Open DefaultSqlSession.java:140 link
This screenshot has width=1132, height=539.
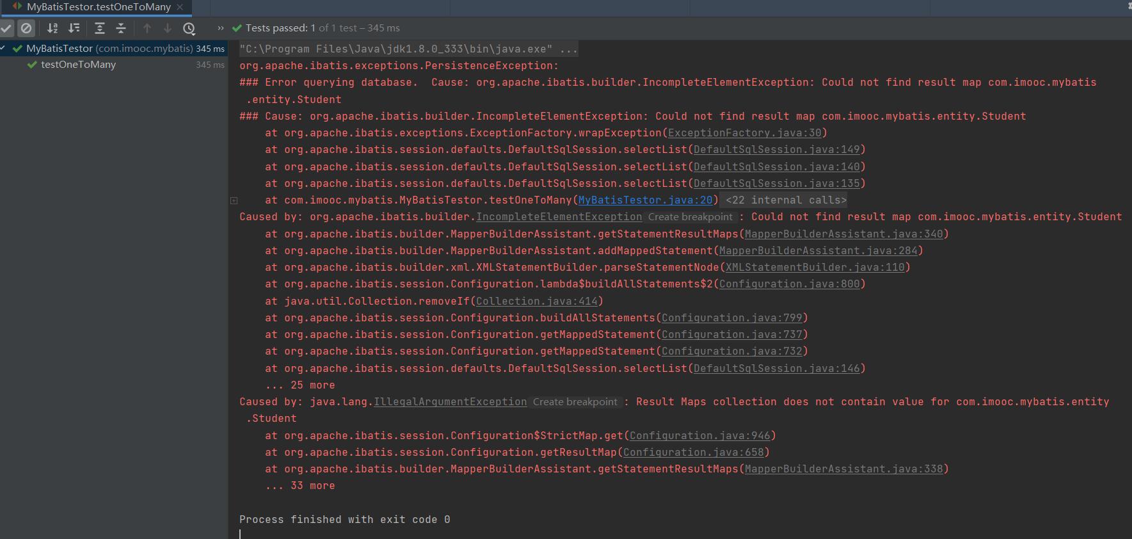point(776,167)
